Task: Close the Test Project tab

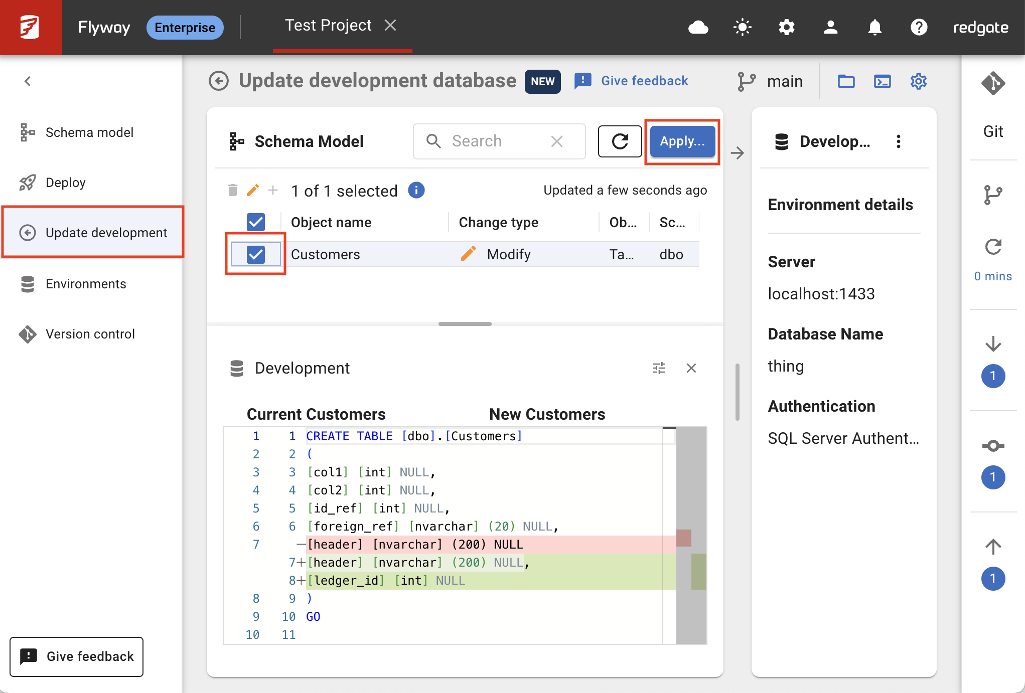Action: [x=390, y=25]
